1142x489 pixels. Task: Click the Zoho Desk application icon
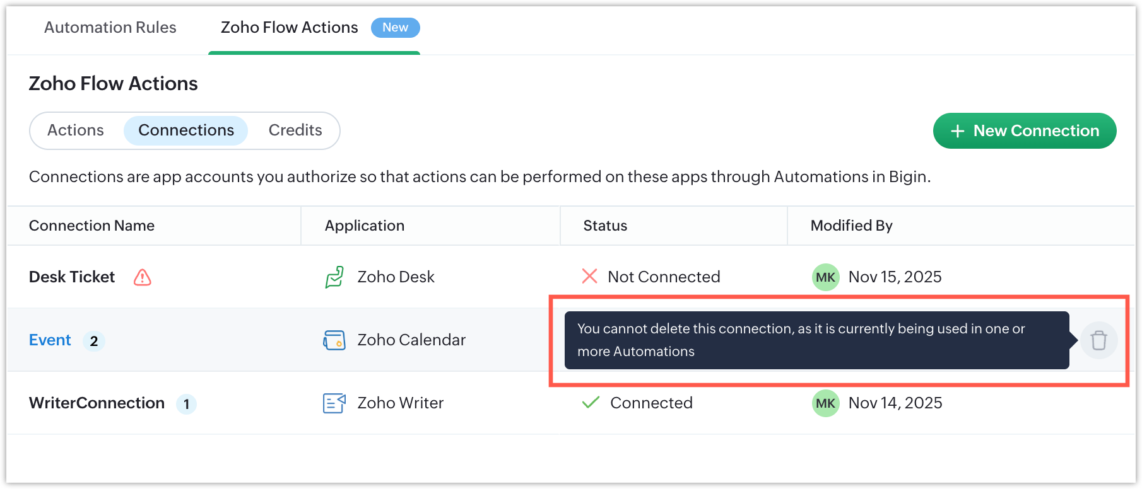tap(334, 277)
